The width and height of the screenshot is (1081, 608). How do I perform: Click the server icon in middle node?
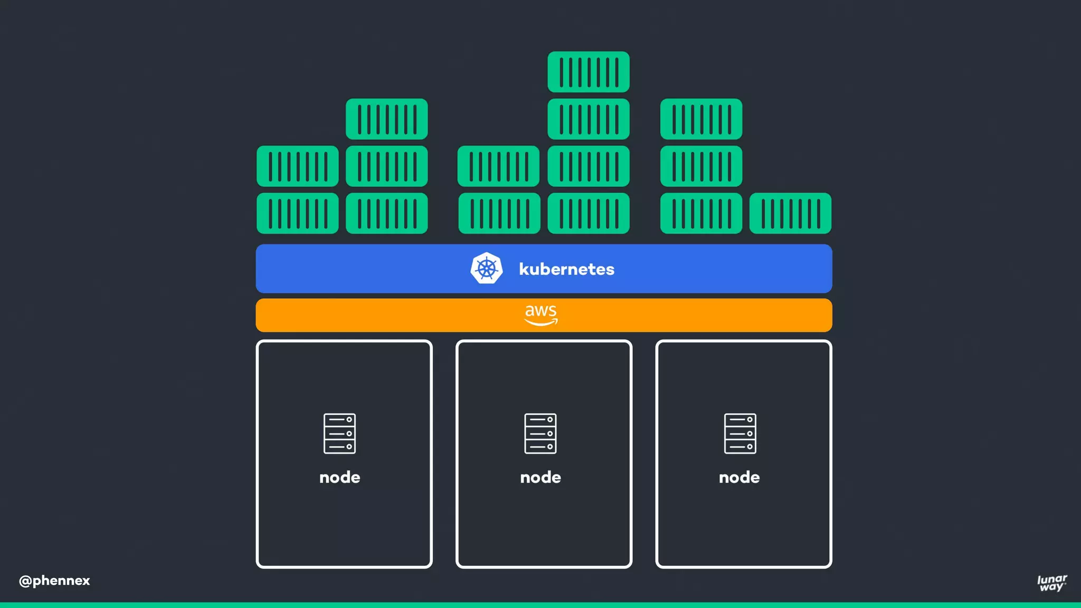(x=540, y=433)
